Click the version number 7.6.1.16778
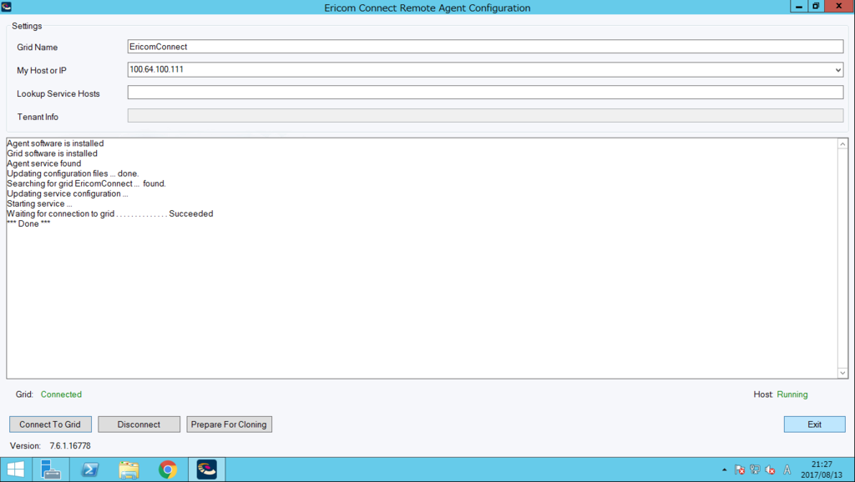 click(70, 445)
